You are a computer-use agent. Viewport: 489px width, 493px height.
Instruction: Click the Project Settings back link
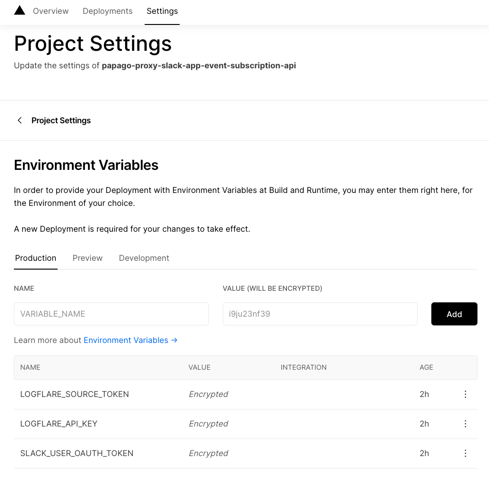pos(61,120)
